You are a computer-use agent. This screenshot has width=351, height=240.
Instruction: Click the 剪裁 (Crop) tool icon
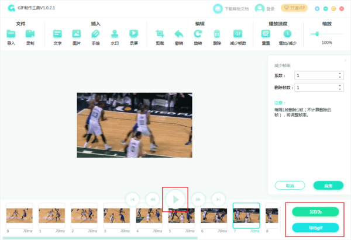160,34
